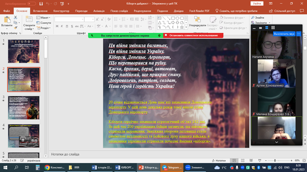This screenshot has width=307, height=172.
Task: Expand the Розділ section dropdown
Action: pyautogui.click(x=43, y=28)
